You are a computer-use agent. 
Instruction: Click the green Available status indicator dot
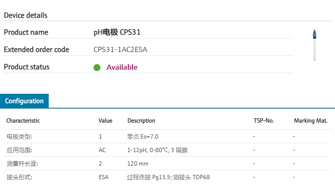coord(97,68)
